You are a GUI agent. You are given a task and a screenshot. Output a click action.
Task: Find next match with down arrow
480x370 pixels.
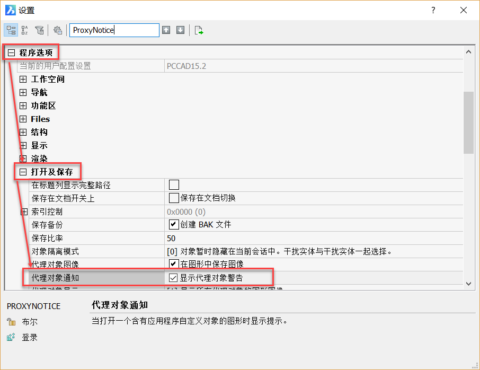point(180,30)
